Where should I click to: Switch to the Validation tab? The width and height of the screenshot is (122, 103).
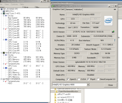pos(78,9)
